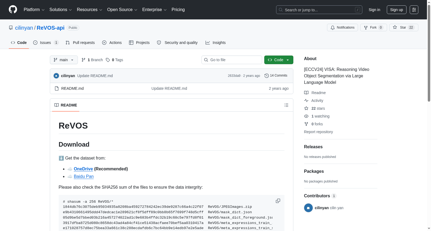Click the repository icon before cilinyan
This screenshot has width=431, height=231.
[x=11, y=28]
